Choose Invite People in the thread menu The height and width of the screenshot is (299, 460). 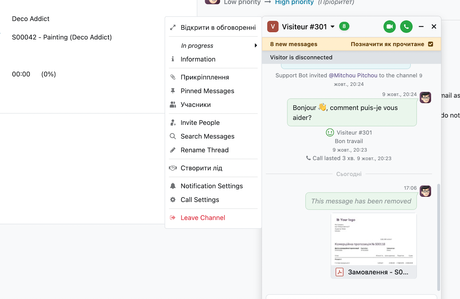click(200, 123)
